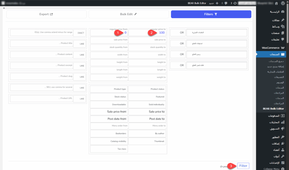This screenshot has width=289, height=170.
Task: Open Analytics (التحليلات) chart icon
Action: pyautogui.click(x=283, y=122)
